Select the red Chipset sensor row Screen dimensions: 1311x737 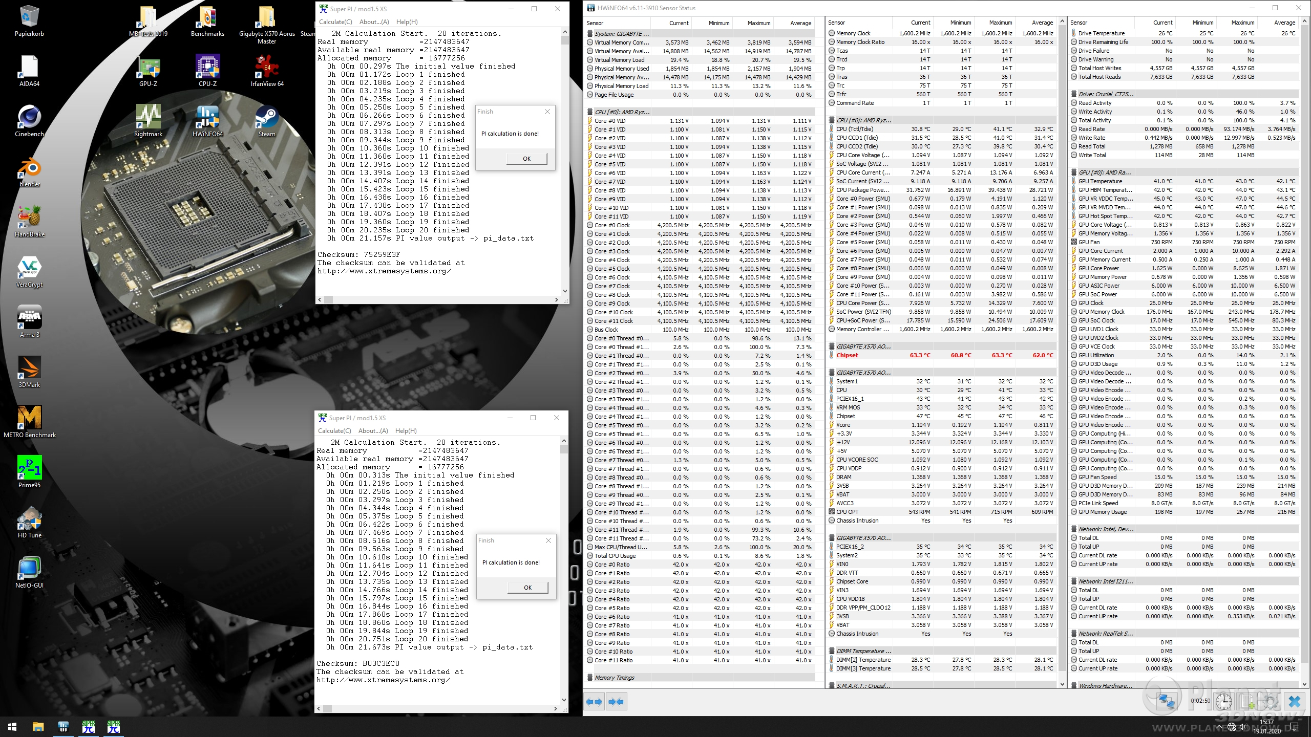[942, 355]
